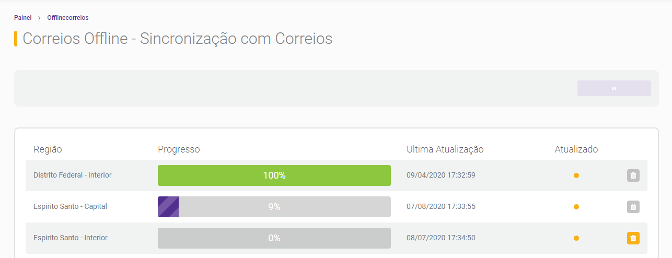Image resolution: width=672 pixels, height=258 pixels.
Task: Click the Atualizado dot for Espirito Santo - Capital
Action: (x=576, y=207)
